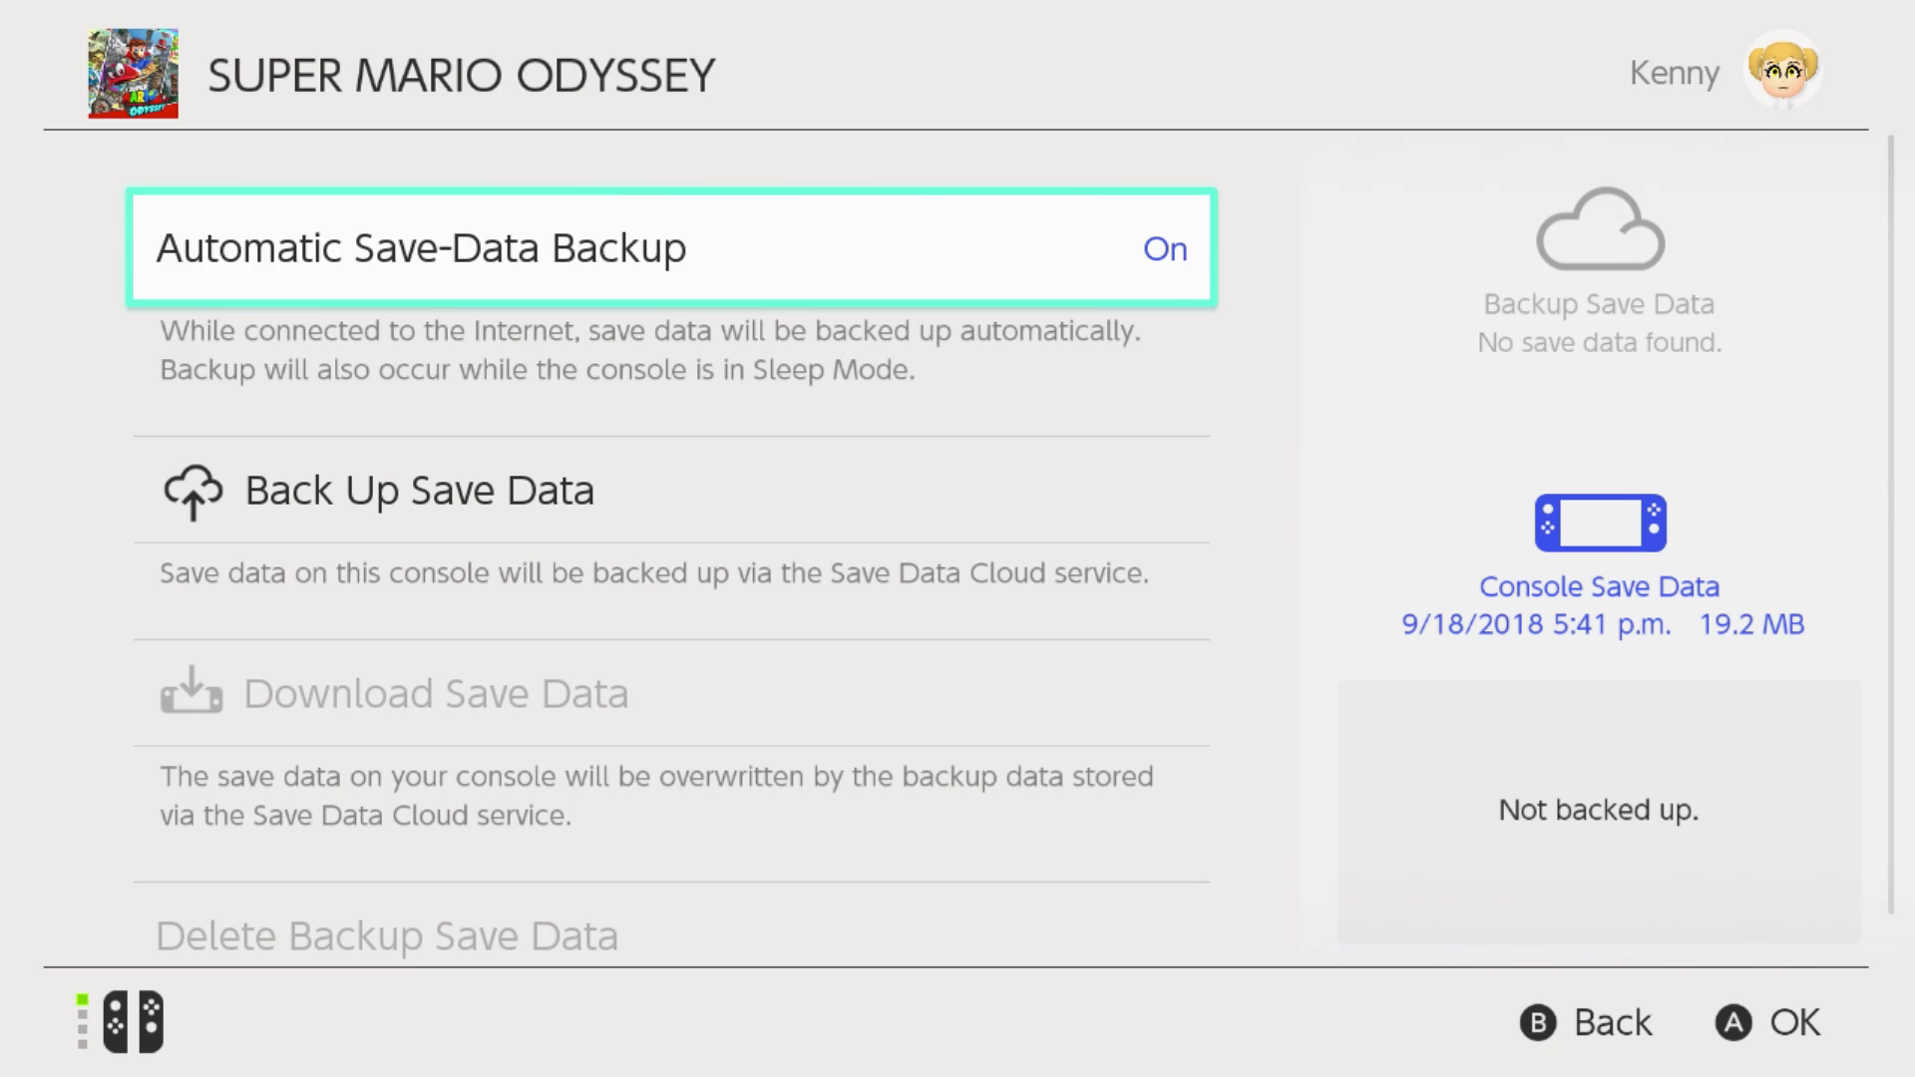
Task: Click the A button icon
Action: tap(1733, 1023)
